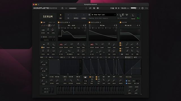This screenshot has width=181, height=101.
Task: Select previous wavetable for Oscillator B
Action: point(114,25)
